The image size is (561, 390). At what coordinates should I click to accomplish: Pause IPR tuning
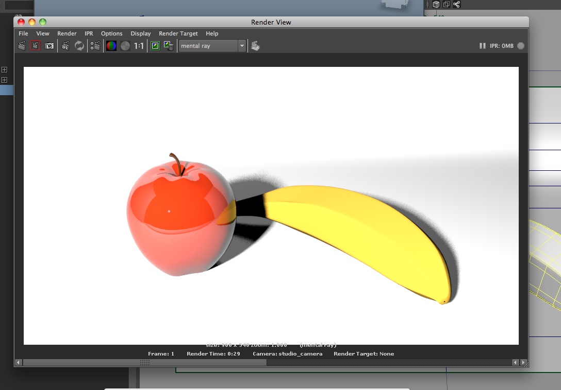483,46
